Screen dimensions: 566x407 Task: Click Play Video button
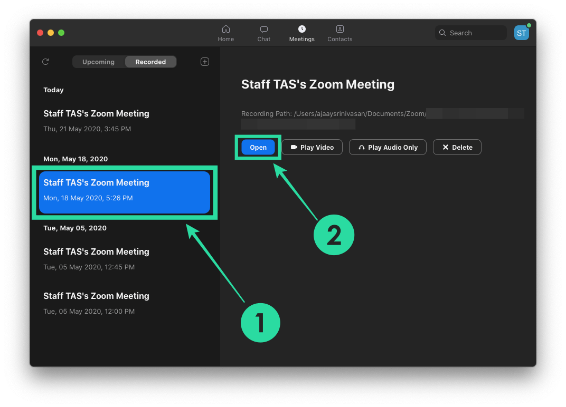(x=312, y=147)
